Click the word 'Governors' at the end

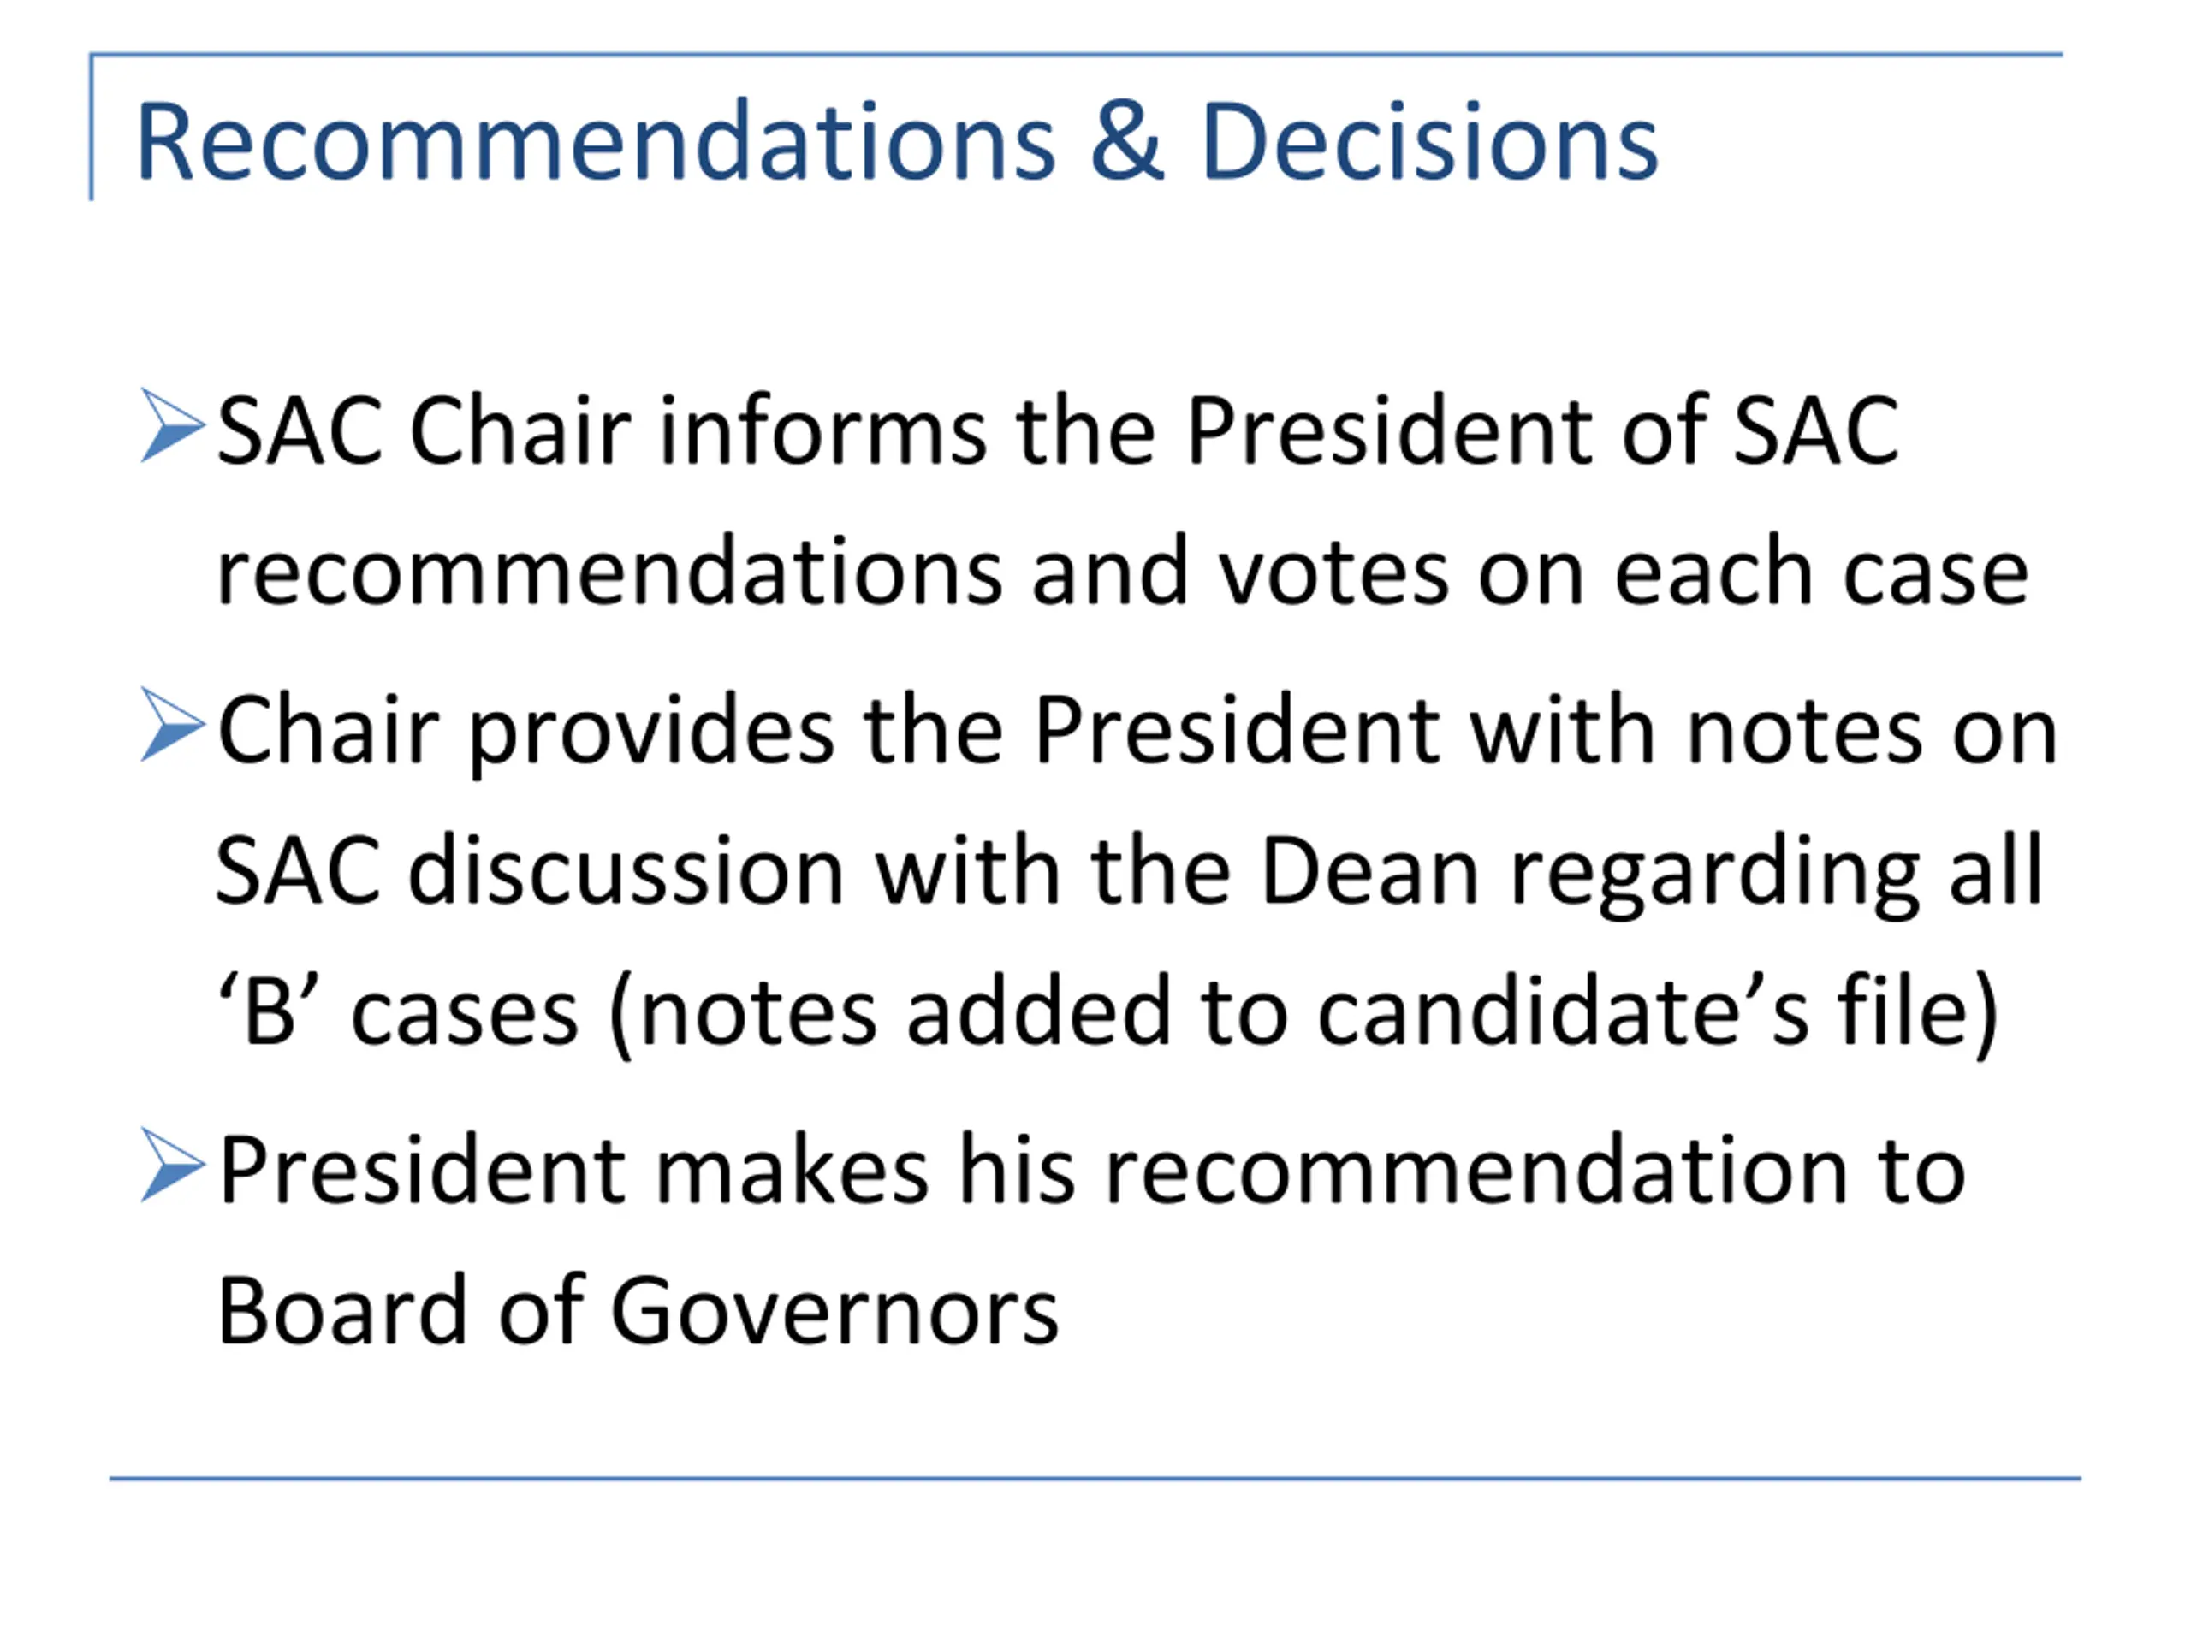click(835, 1311)
